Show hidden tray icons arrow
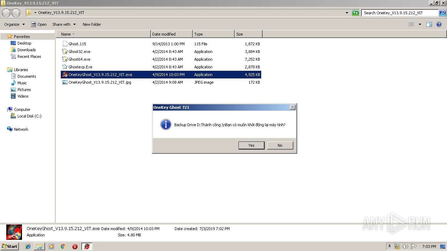447x251 pixels. coord(389,246)
